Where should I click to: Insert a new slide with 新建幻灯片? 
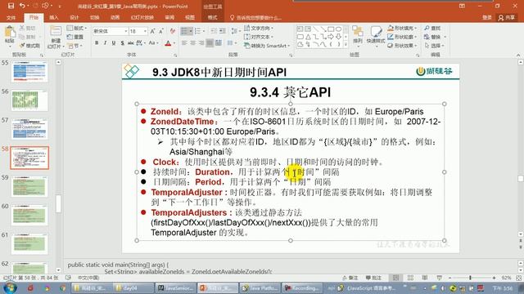(56, 37)
